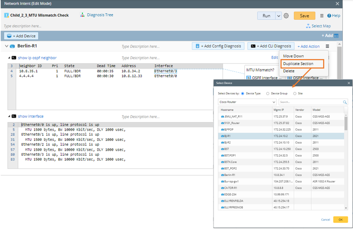Click the MTU Mismatch? diagnosis label
This screenshot has width=353, height=229.
point(260,70)
